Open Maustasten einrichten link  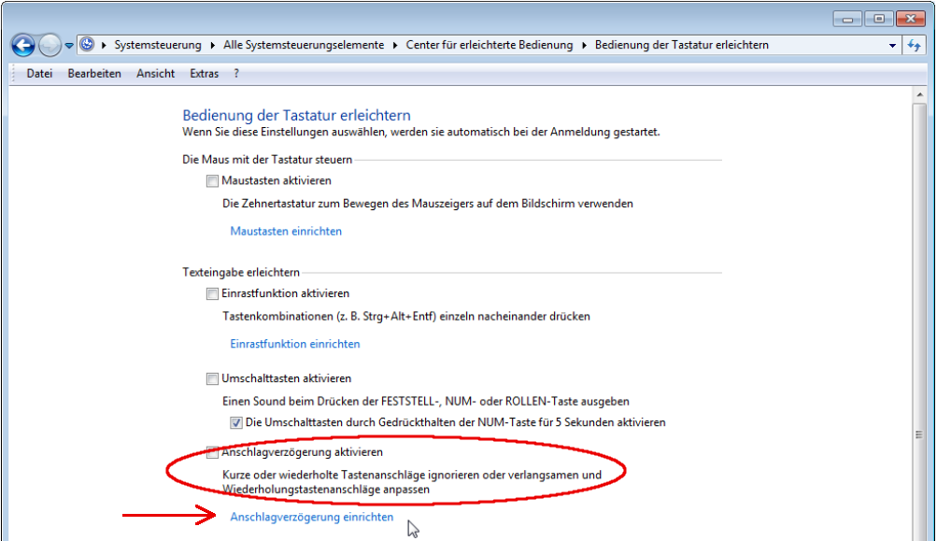click(x=286, y=232)
